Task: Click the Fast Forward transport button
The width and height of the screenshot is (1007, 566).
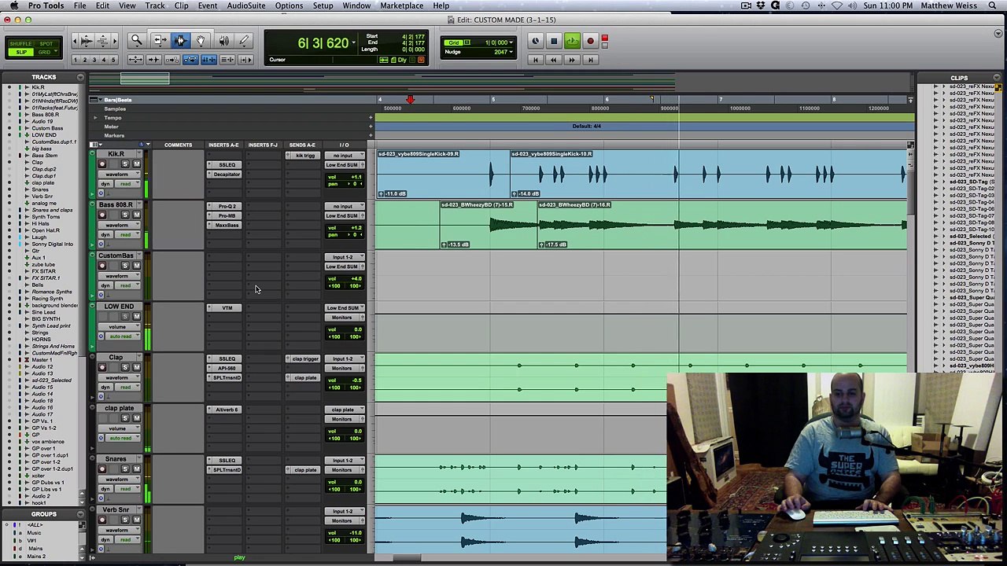Action: (572, 60)
